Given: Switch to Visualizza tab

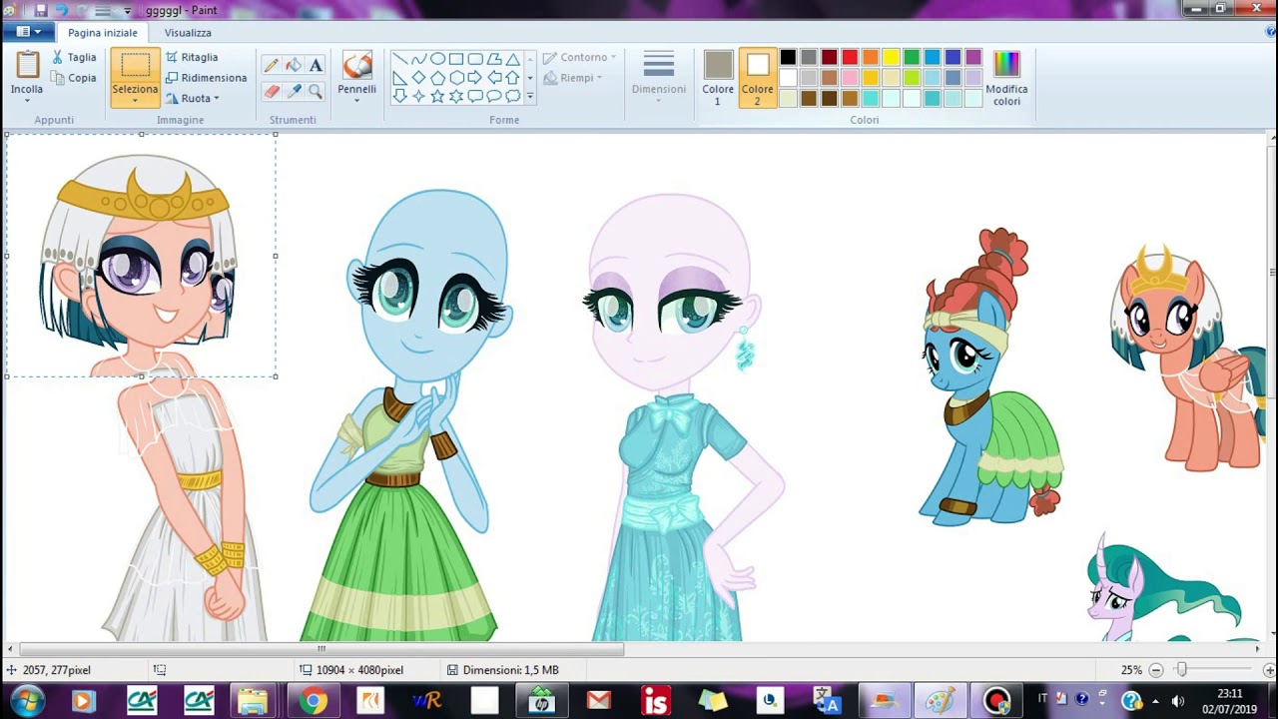Looking at the screenshot, I should tap(188, 32).
